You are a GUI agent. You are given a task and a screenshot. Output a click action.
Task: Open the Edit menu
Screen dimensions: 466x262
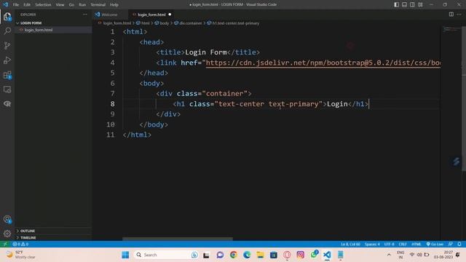tap(27, 5)
